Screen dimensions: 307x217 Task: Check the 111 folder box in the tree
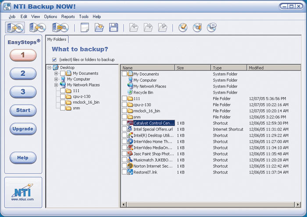click(63, 91)
